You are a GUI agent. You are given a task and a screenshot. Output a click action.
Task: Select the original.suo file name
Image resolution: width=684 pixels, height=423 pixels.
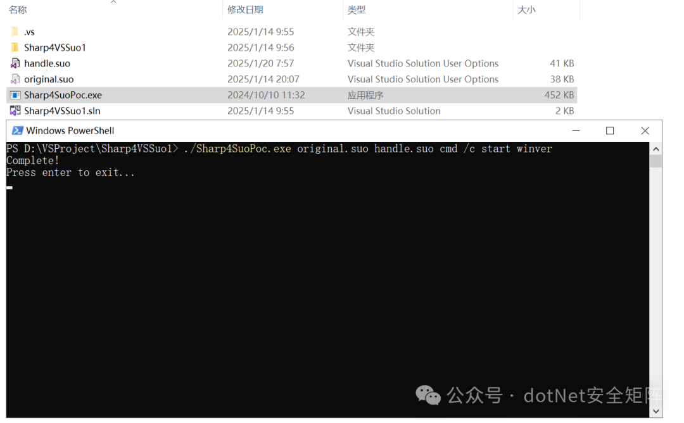click(x=49, y=79)
